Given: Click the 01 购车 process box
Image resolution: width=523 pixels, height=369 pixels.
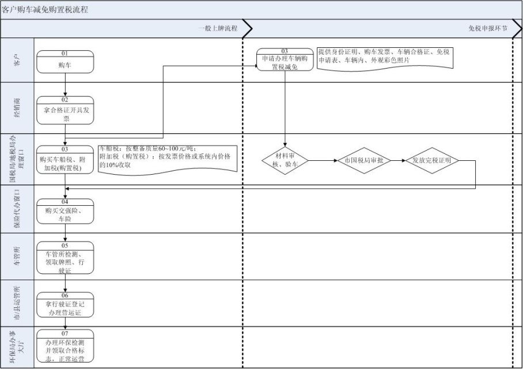Looking at the screenshot, I should [65, 62].
